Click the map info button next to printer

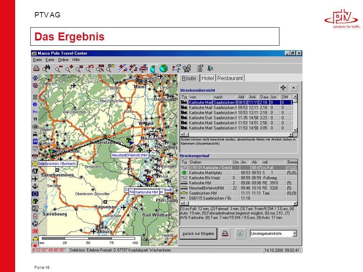(240, 233)
